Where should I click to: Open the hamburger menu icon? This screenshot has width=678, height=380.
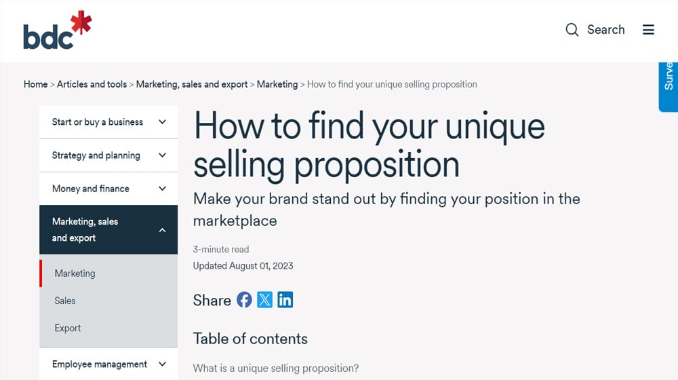point(648,30)
